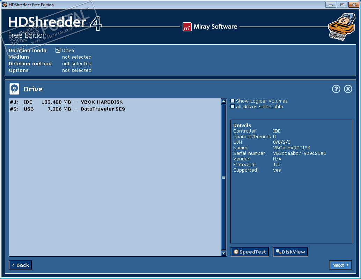Proceed with the Next button
Image resolution: width=361 pixels, height=279 pixels.
[x=340, y=265]
